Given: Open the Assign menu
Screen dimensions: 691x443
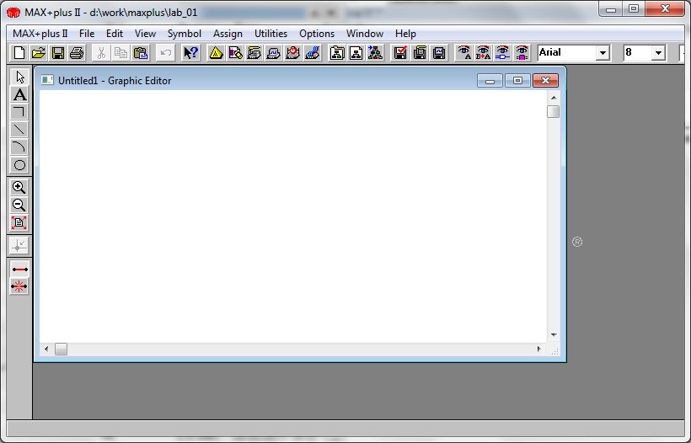Looking at the screenshot, I should [x=228, y=34].
